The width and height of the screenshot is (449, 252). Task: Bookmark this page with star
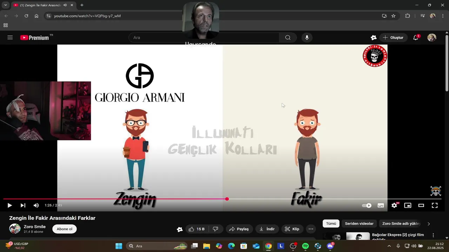[393, 16]
